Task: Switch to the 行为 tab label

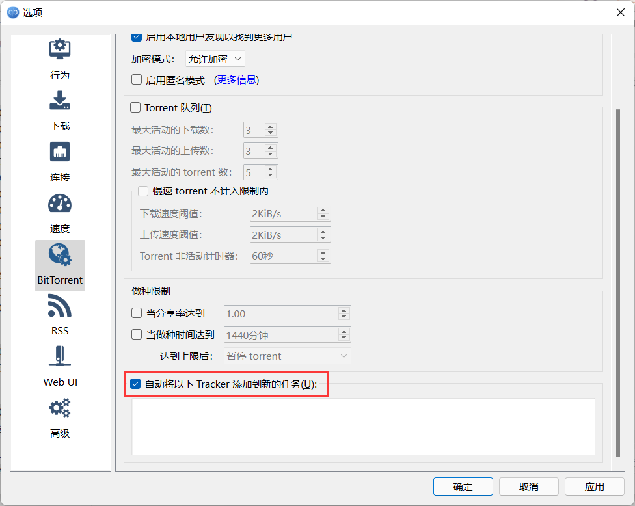Action: click(x=60, y=75)
